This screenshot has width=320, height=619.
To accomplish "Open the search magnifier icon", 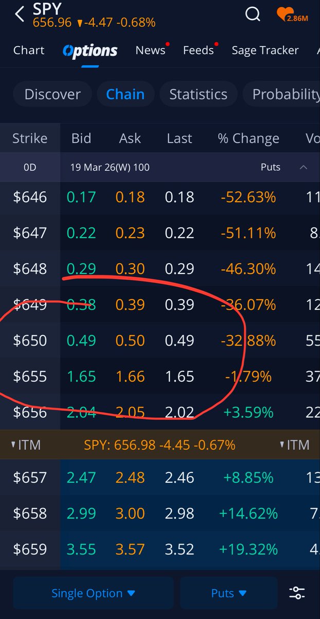I will (253, 14).
